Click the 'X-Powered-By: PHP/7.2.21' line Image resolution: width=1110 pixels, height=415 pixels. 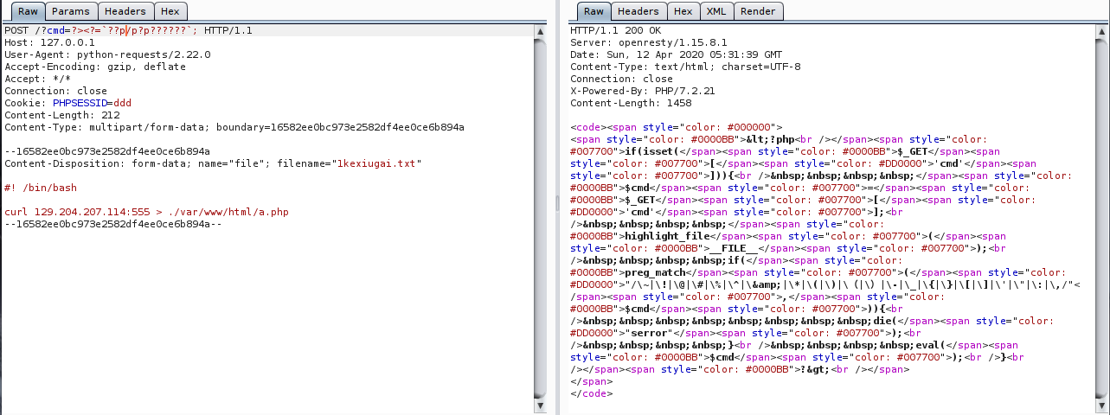[642, 91]
